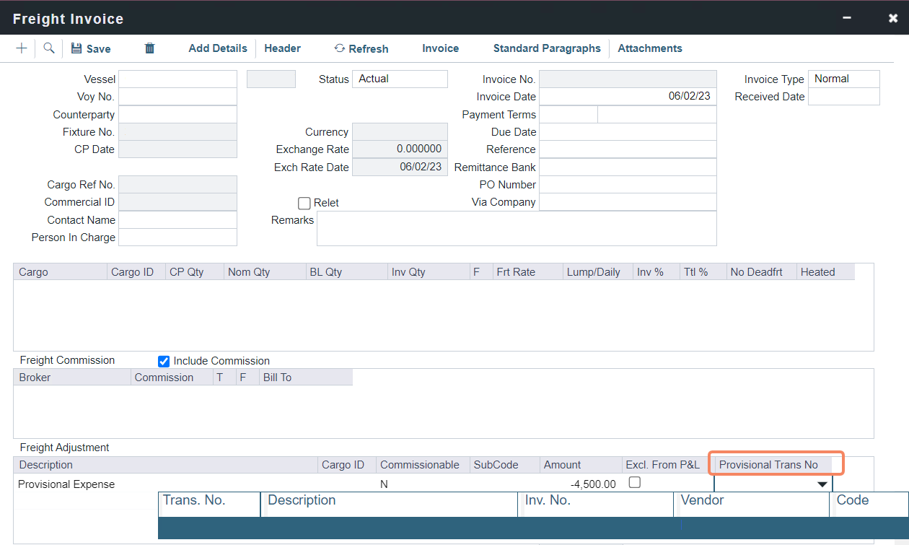The height and width of the screenshot is (545, 909).
Task: Generate the Invoice
Action: [440, 48]
